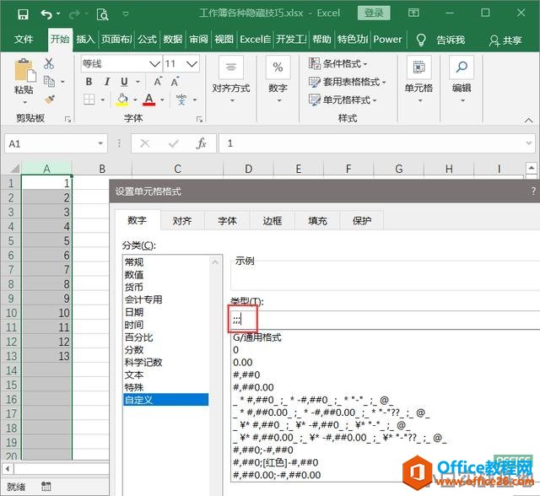This screenshot has width=540, height=496.
Task: Click the Name Box showing A1
Action: tap(56, 143)
